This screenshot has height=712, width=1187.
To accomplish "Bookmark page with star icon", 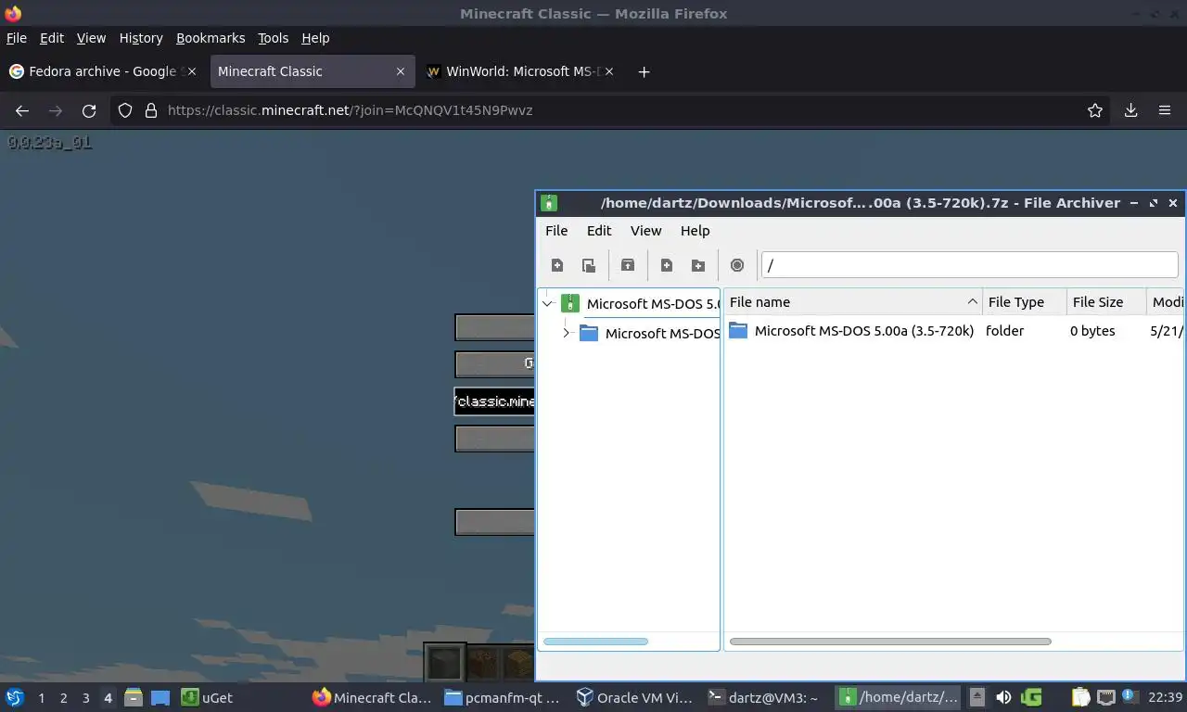I will pyautogui.click(x=1095, y=110).
